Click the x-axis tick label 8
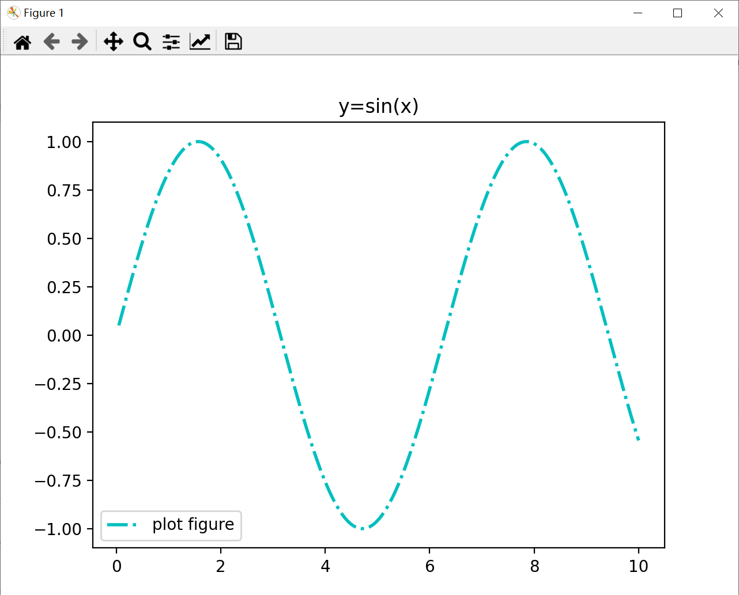This screenshot has width=739, height=595. 534,567
